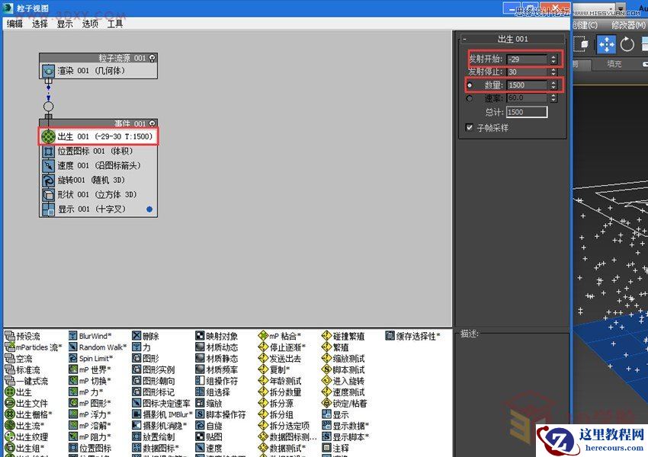Click the 速率 spinner arrows
The height and width of the screenshot is (457, 648).
pos(553,98)
